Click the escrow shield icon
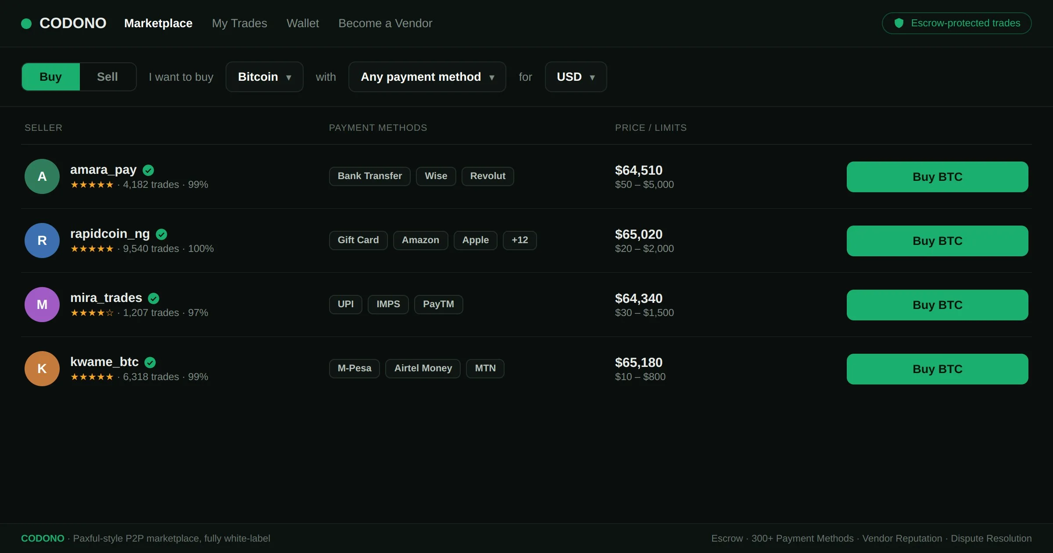Screen dimensions: 1053x553 [899, 23]
